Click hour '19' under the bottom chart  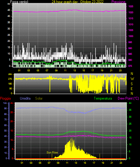[x=103, y=163]
